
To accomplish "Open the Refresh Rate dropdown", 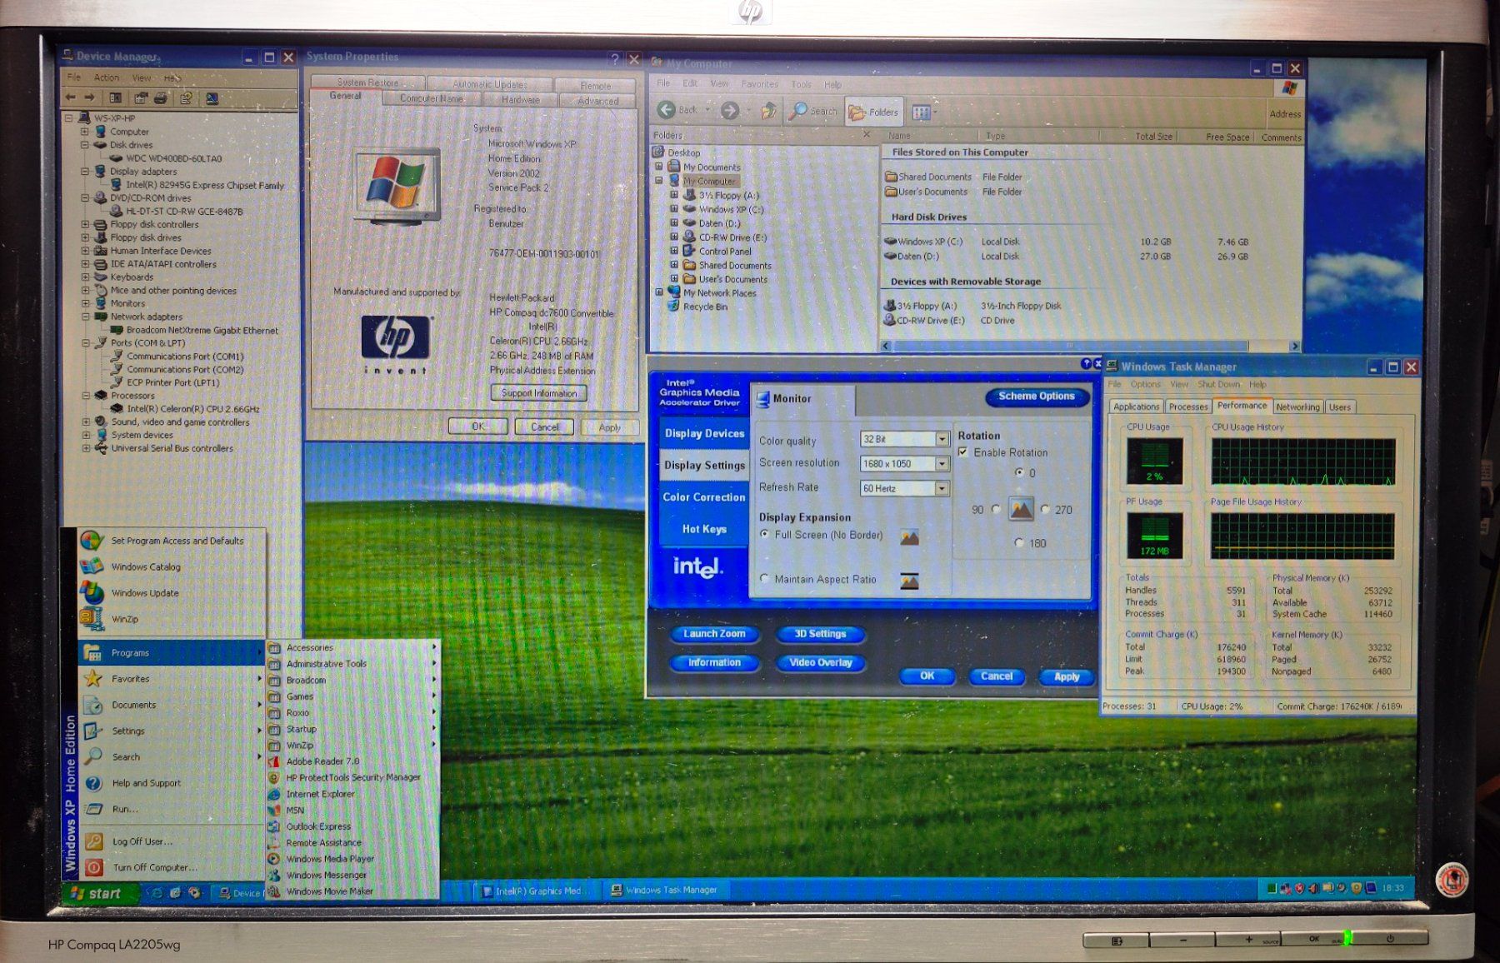I will coord(942,488).
